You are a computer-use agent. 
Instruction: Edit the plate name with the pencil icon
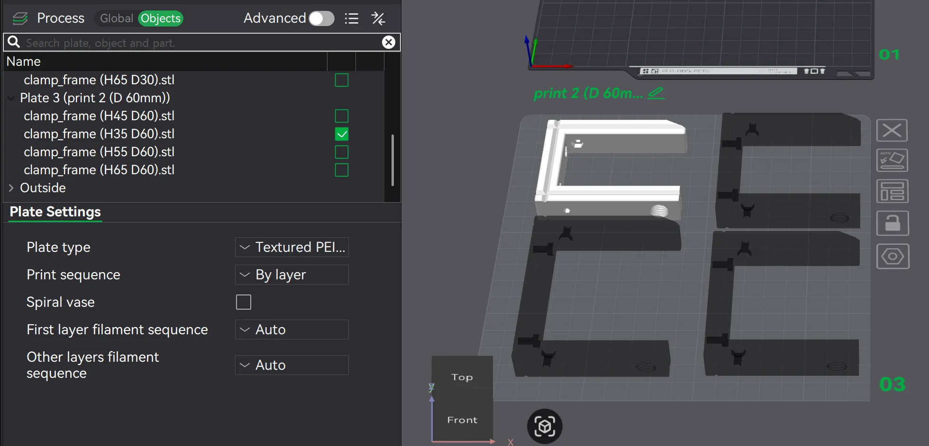tap(656, 93)
